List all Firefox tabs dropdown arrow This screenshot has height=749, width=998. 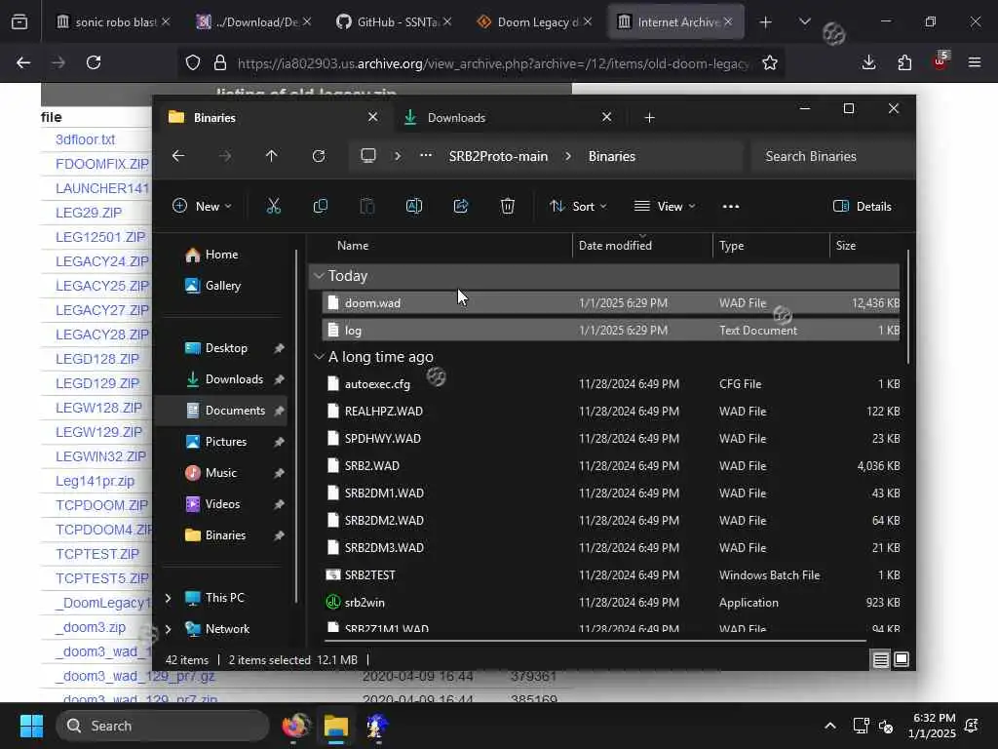[804, 22]
